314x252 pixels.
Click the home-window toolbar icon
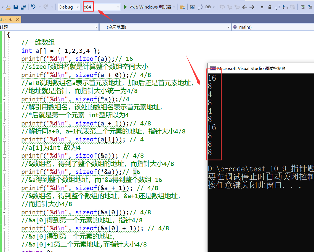point(192,7)
